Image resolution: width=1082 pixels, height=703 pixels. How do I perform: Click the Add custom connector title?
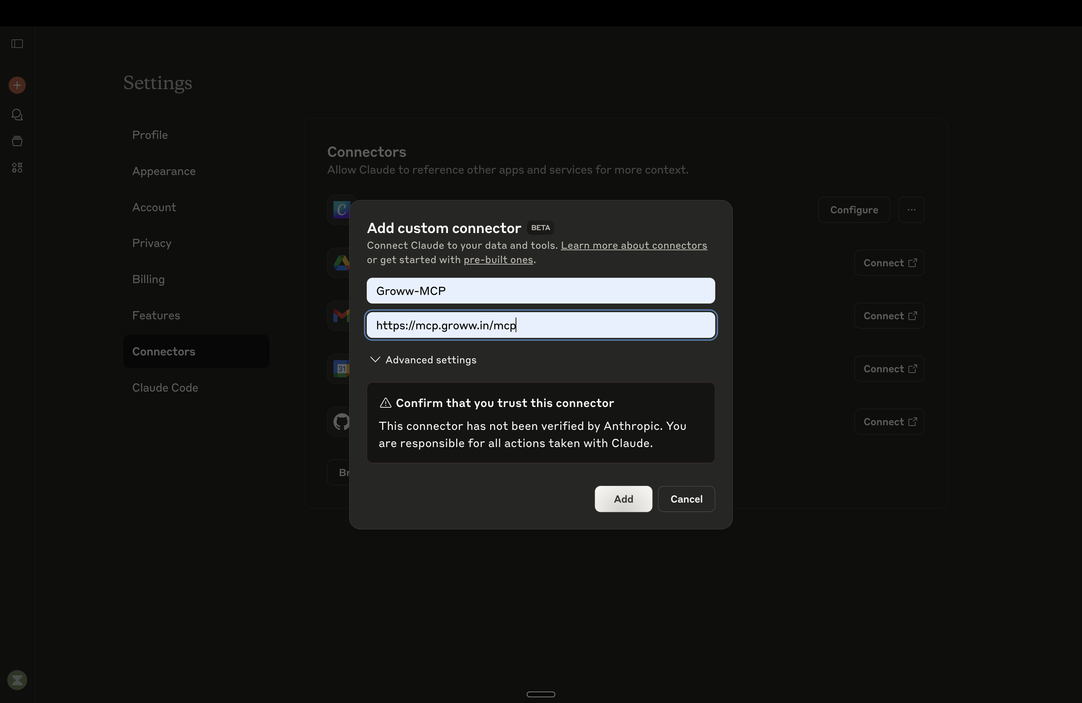coord(444,228)
